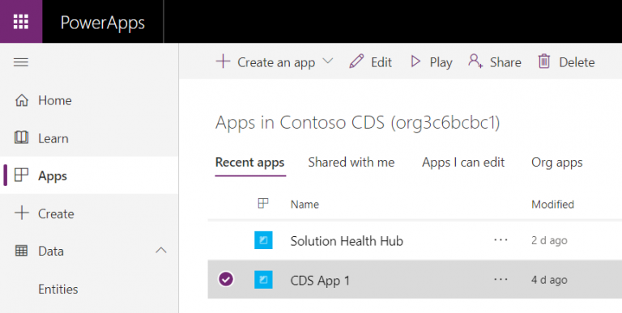Open CDS App 1 app name

click(x=320, y=281)
